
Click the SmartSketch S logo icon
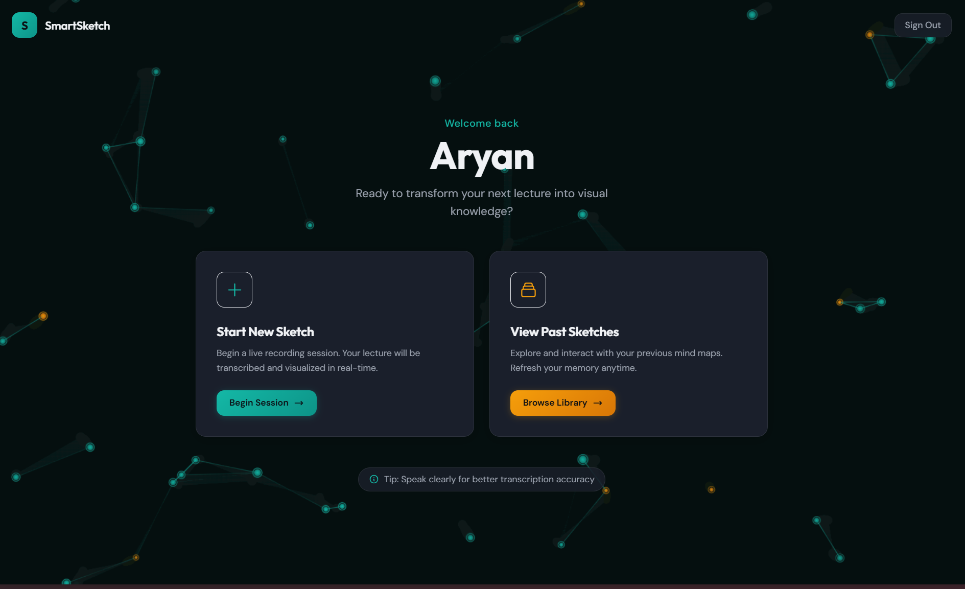point(25,25)
